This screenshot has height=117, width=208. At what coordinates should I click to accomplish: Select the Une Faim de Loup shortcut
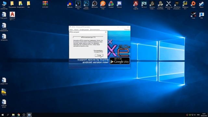click(169, 5)
